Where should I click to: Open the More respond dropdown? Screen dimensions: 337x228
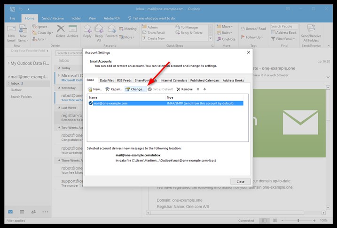[x=127, y=37]
